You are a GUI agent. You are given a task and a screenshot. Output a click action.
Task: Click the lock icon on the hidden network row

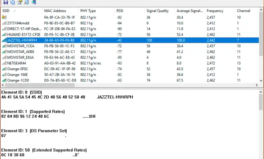pyautogui.click(x=4, y=17)
